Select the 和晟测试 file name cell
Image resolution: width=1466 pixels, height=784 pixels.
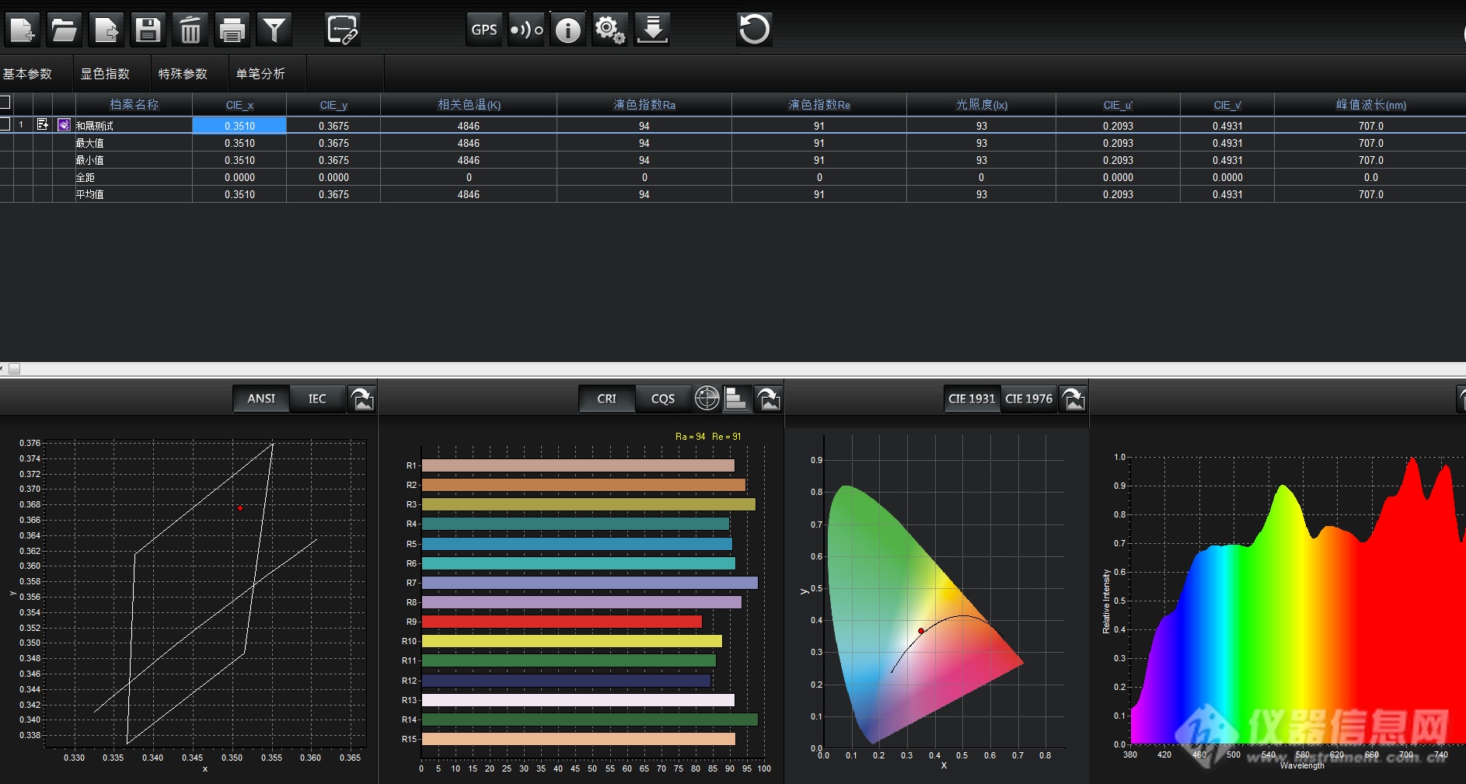click(x=134, y=125)
